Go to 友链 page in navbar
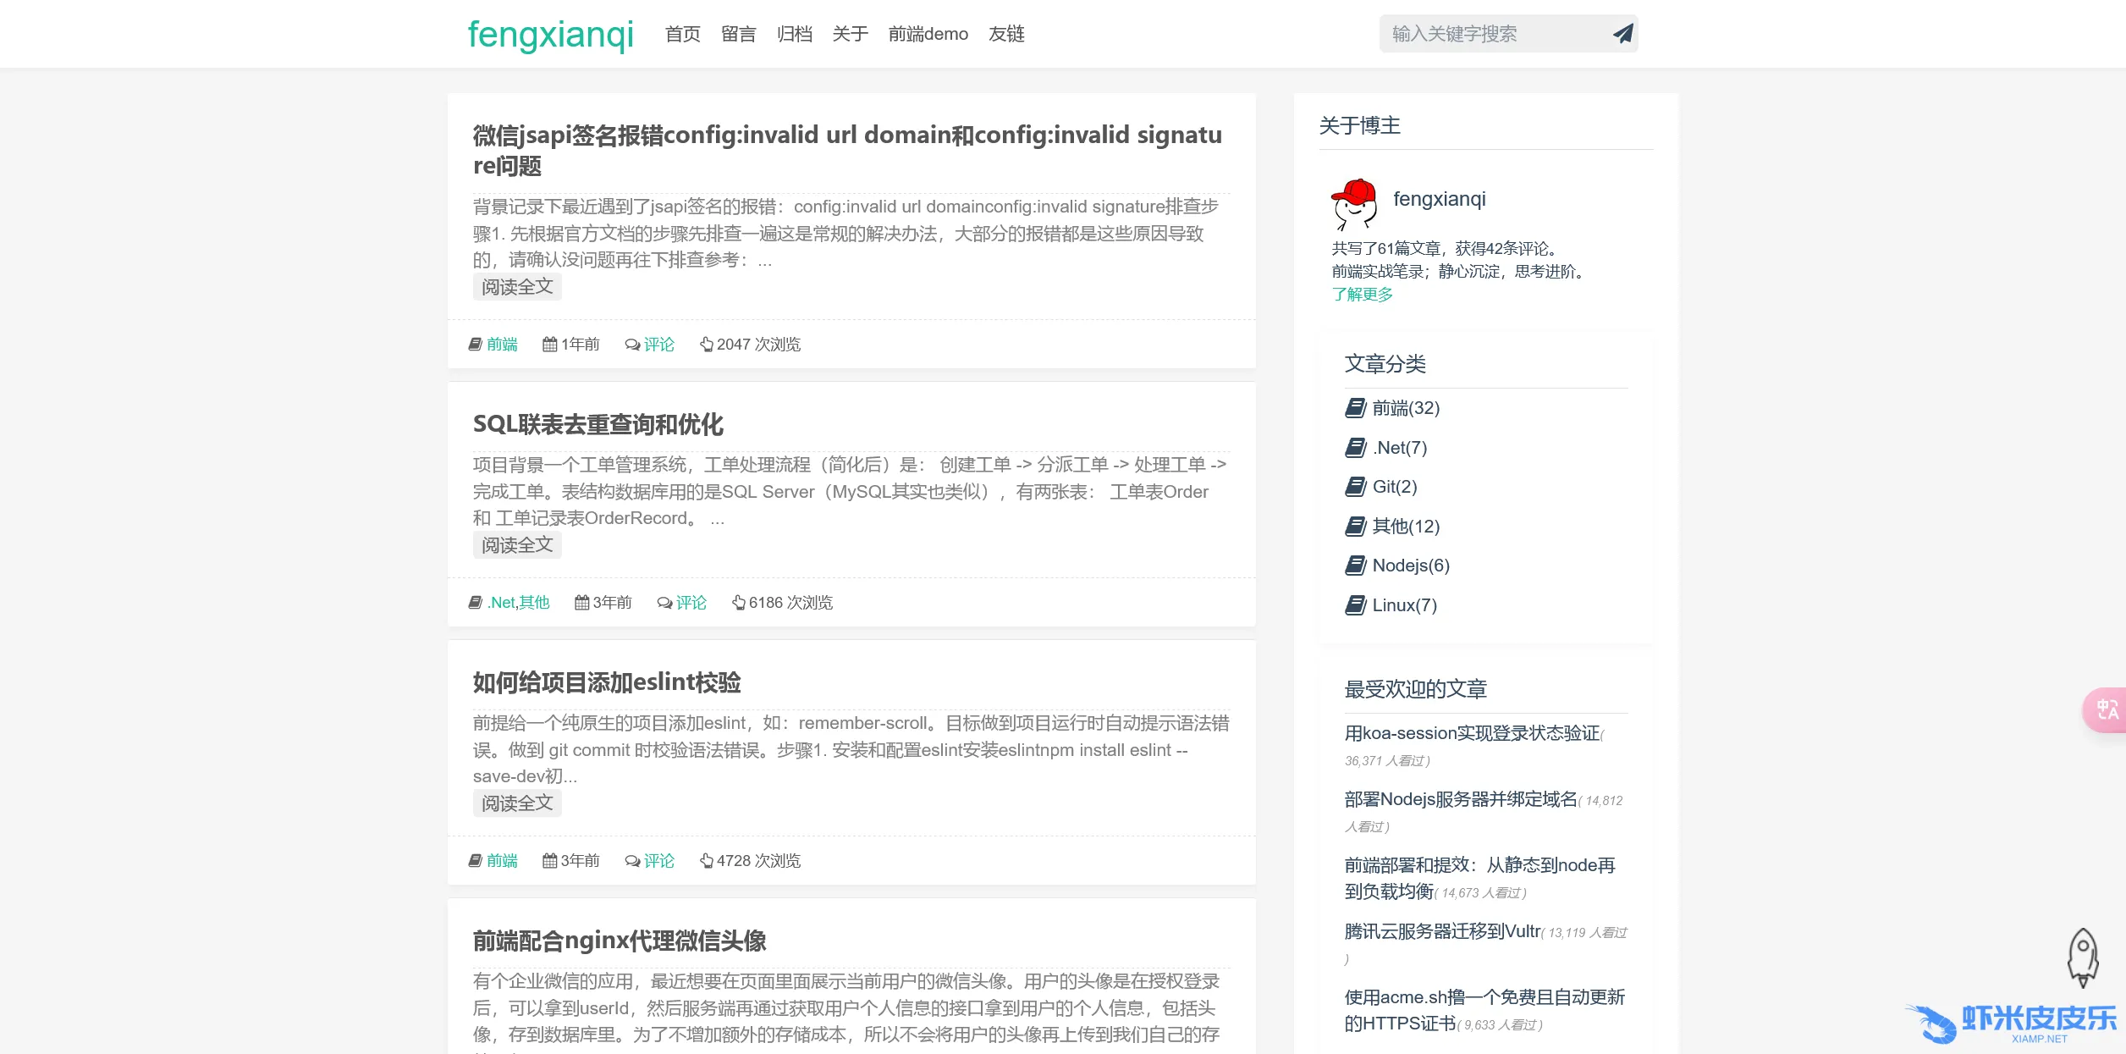 1005,34
